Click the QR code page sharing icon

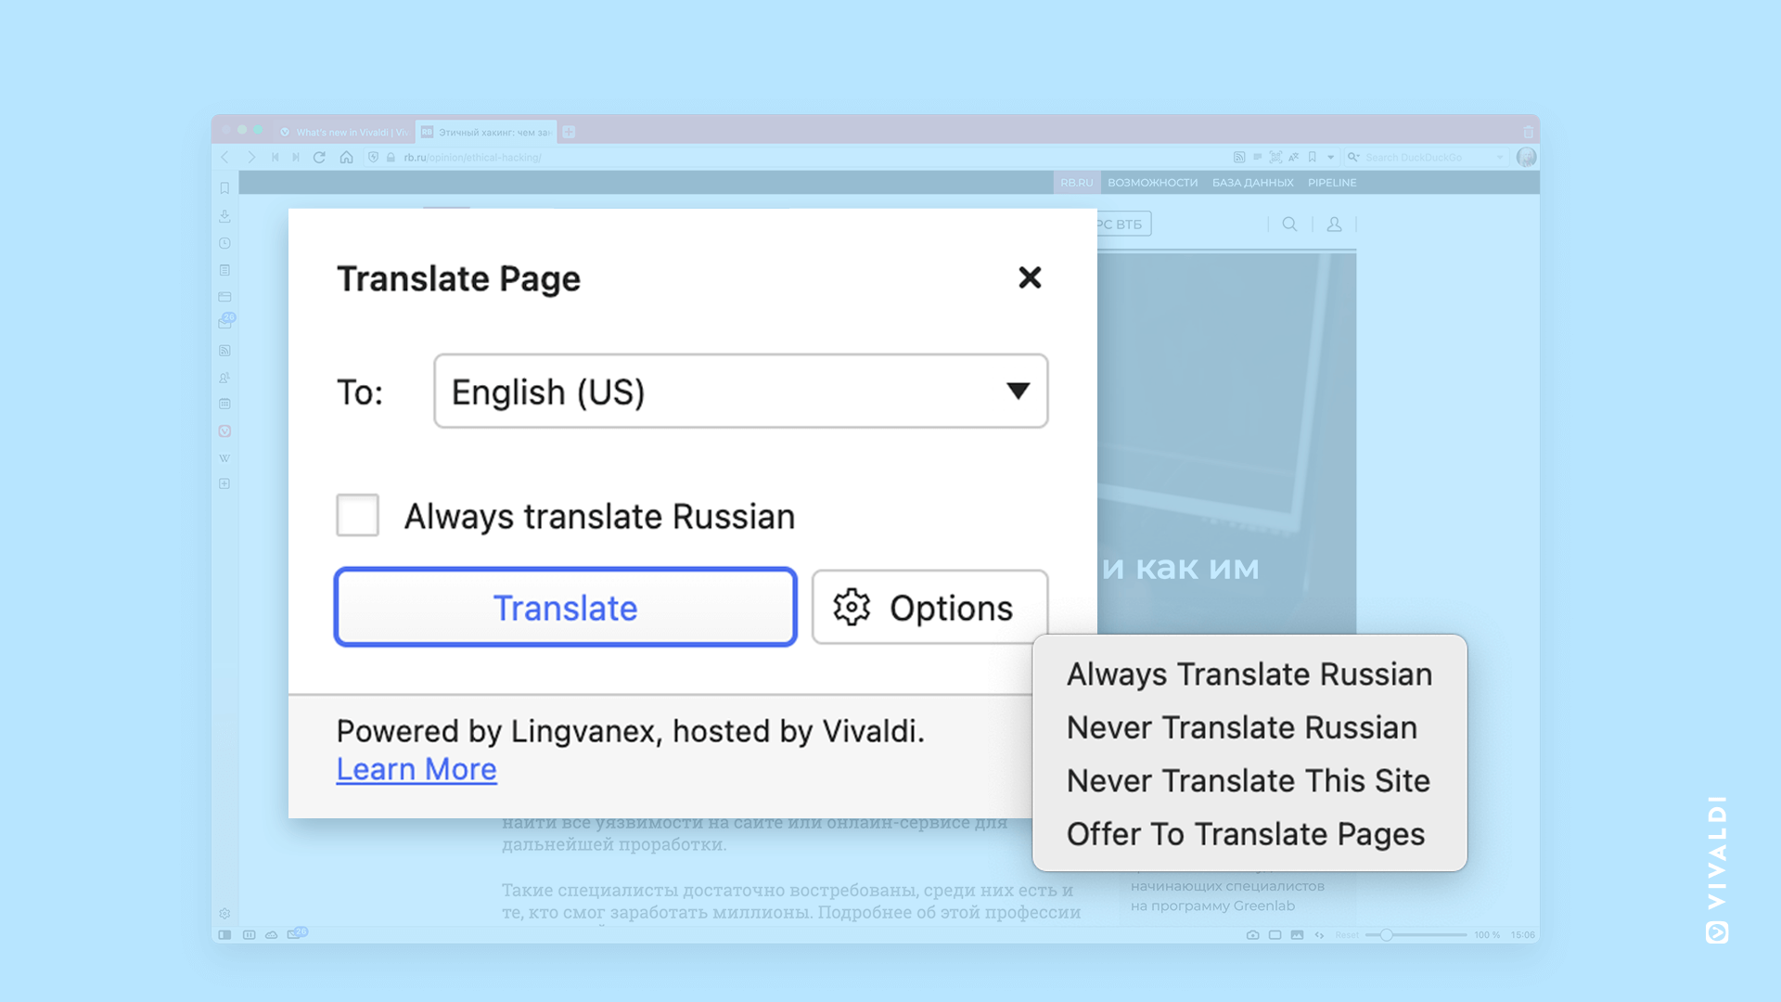(x=1275, y=157)
